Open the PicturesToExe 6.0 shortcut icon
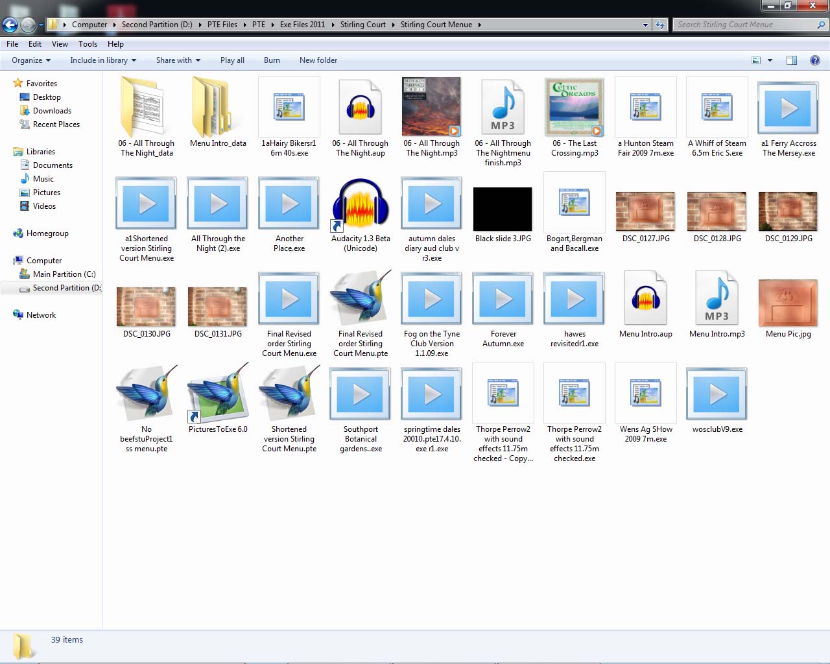This screenshot has width=830, height=664. [218, 394]
